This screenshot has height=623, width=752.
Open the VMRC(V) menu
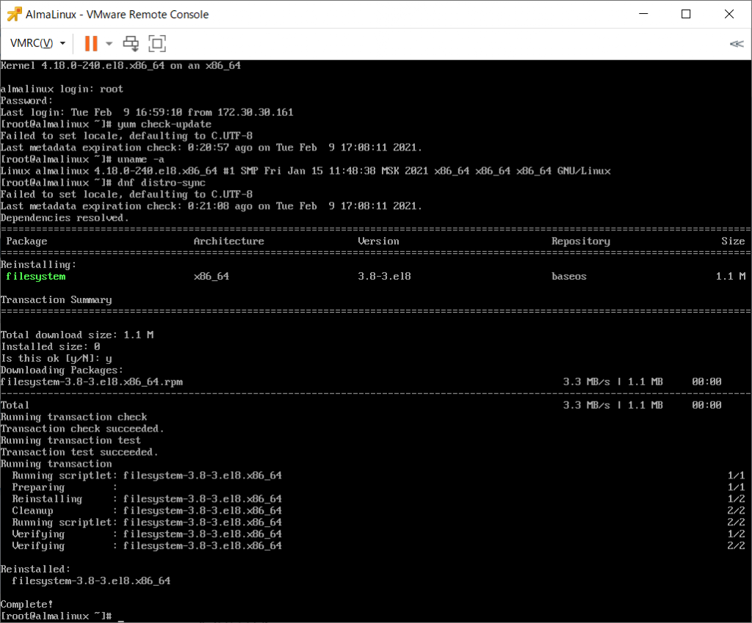point(37,43)
